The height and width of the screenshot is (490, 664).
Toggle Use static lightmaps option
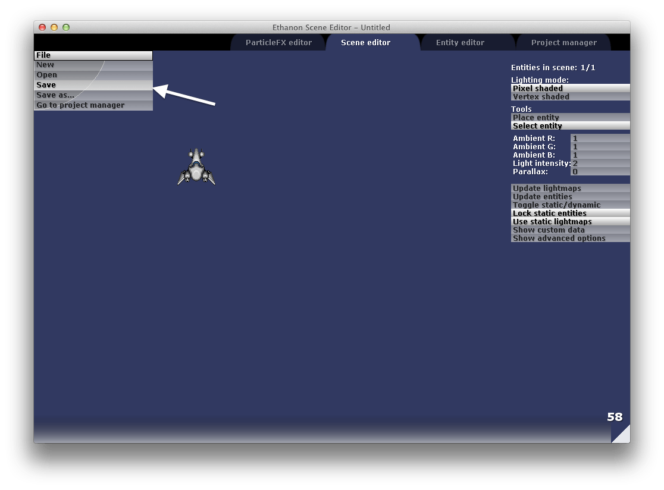(x=570, y=221)
